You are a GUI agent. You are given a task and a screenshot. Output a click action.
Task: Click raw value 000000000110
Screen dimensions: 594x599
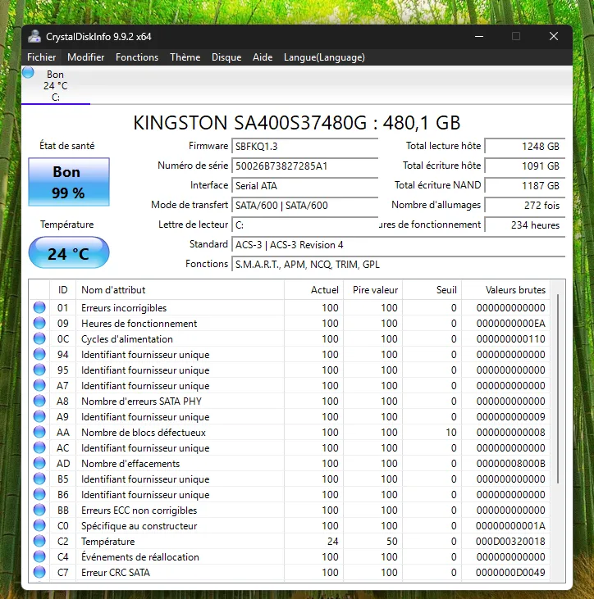(510, 339)
